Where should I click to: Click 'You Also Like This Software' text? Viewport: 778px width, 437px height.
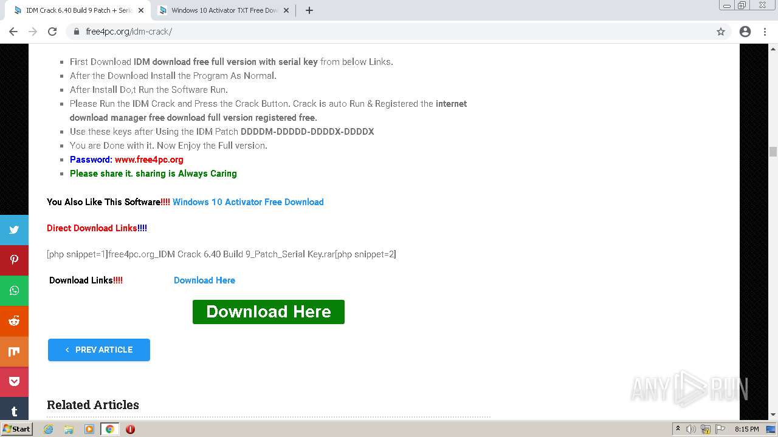point(108,202)
